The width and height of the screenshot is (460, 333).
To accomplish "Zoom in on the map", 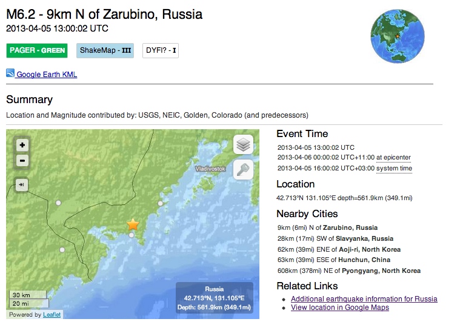I will pyautogui.click(x=22, y=146).
